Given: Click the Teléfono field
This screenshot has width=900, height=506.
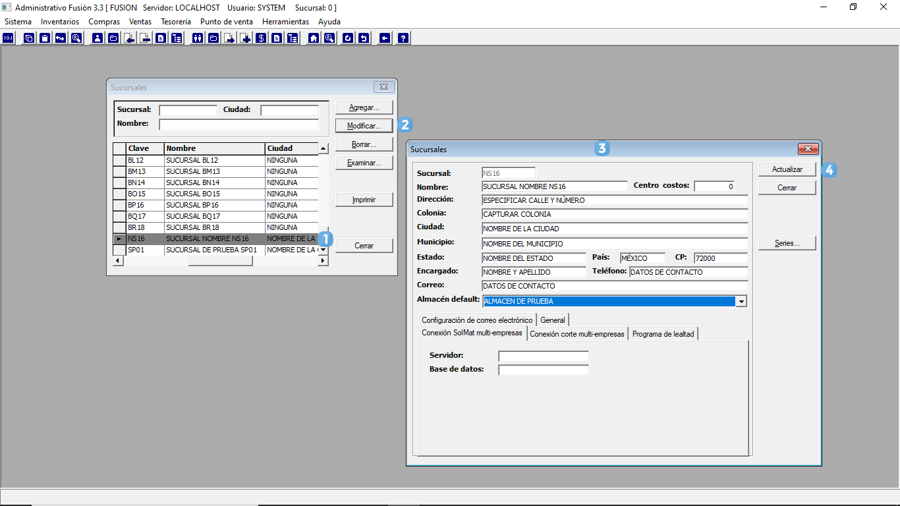Looking at the screenshot, I should (x=689, y=272).
